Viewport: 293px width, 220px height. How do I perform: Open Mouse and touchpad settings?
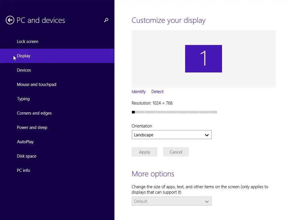point(57,85)
